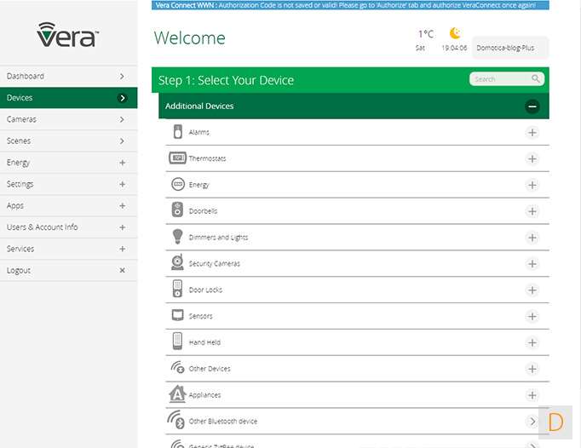
Task: Click the Door Locks keypad icon
Action: [178, 290]
